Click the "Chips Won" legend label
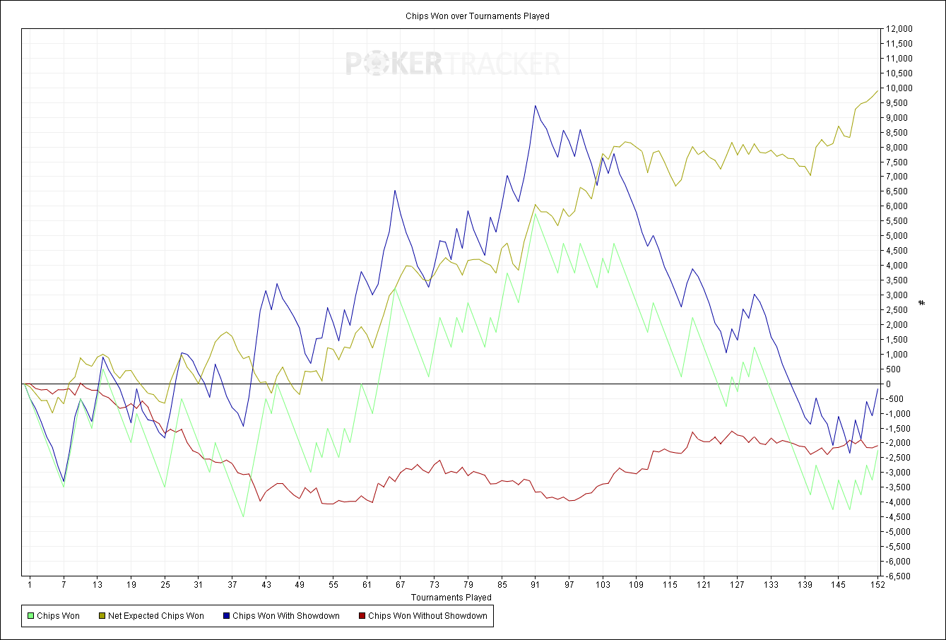 (x=58, y=616)
